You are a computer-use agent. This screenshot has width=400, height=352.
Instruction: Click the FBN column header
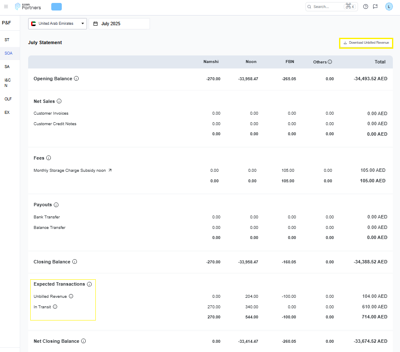290,62
